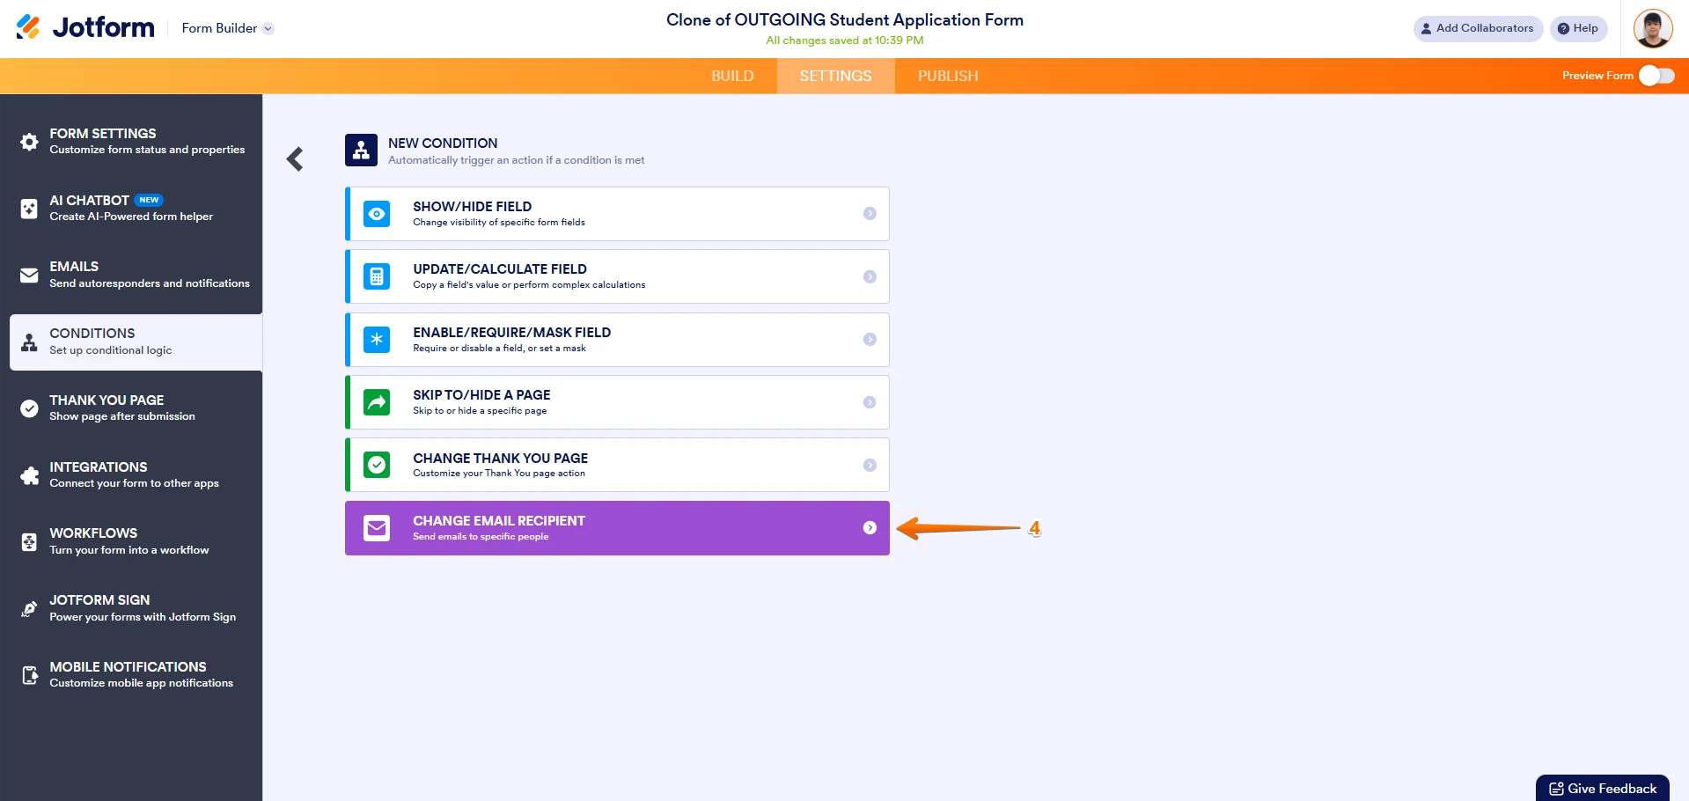The width and height of the screenshot is (1689, 801).
Task: Click the Add Collaborators button
Action: tap(1478, 28)
